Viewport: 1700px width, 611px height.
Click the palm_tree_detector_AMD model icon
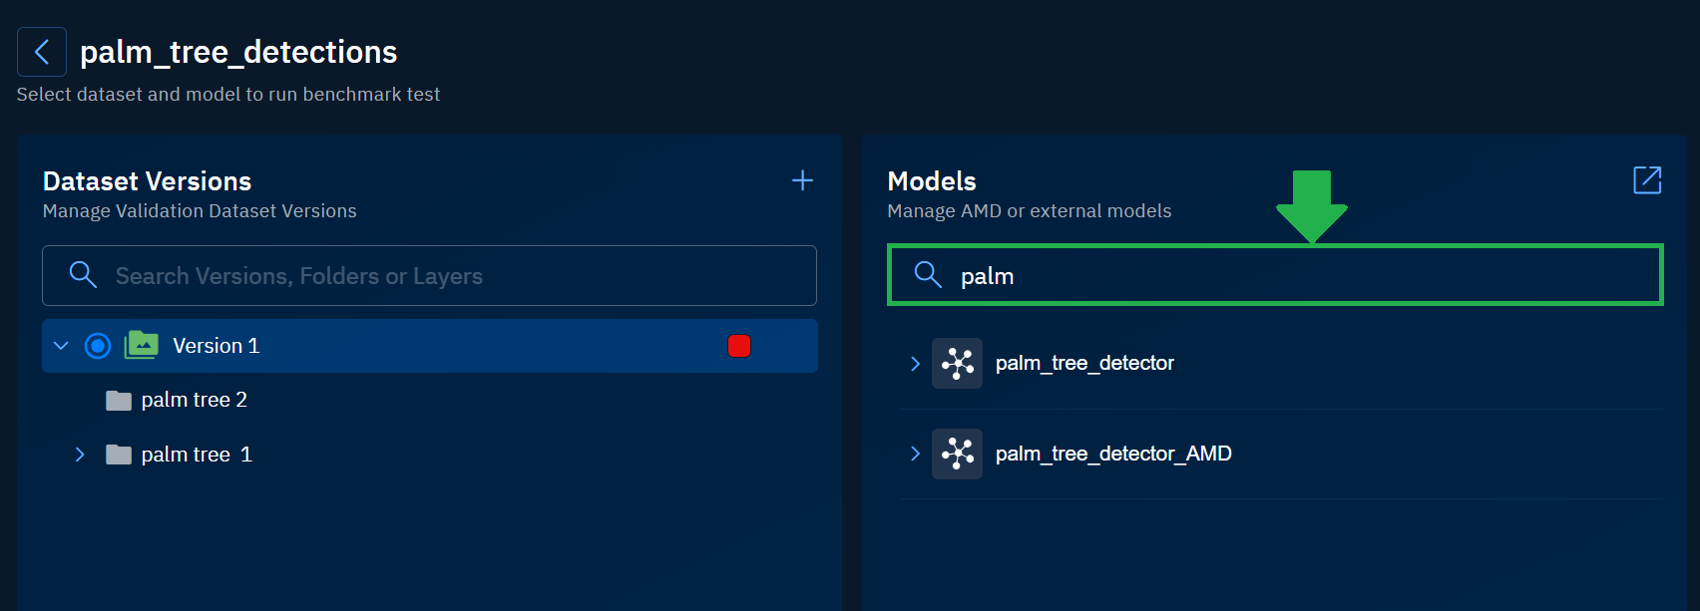[x=957, y=454]
